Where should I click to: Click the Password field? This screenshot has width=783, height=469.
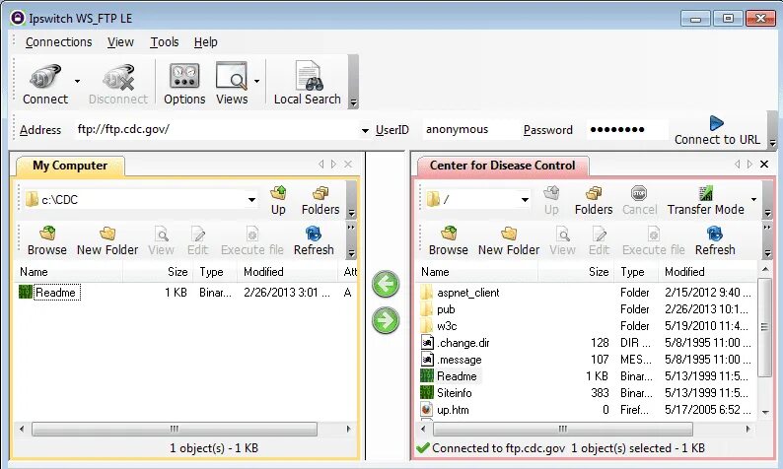coord(627,130)
